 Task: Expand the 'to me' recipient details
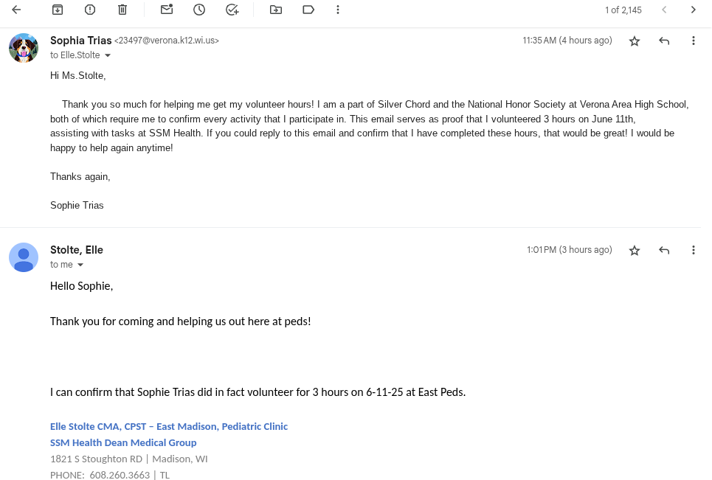80,265
